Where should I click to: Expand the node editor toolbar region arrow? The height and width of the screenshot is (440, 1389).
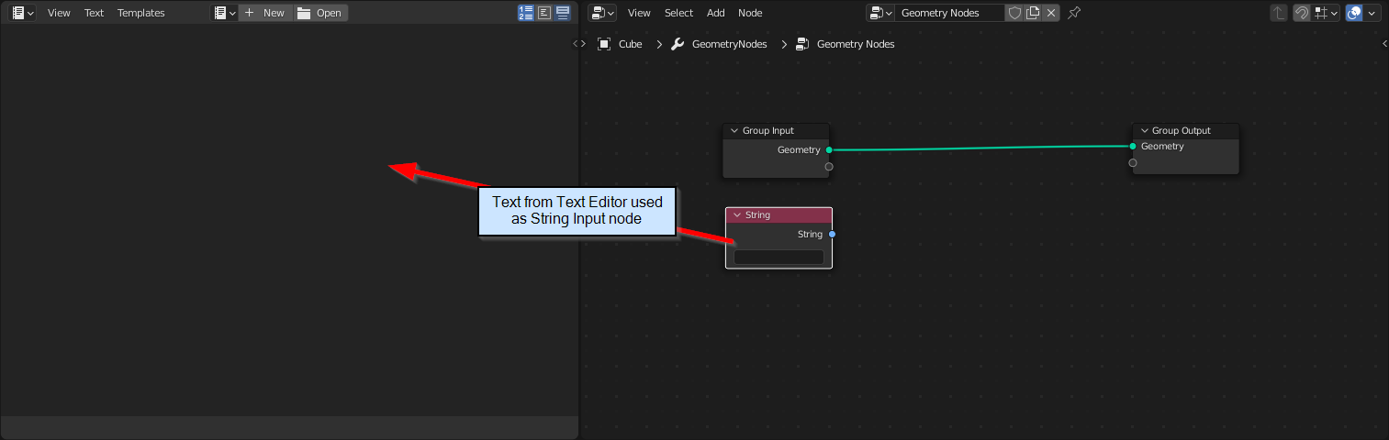583,44
